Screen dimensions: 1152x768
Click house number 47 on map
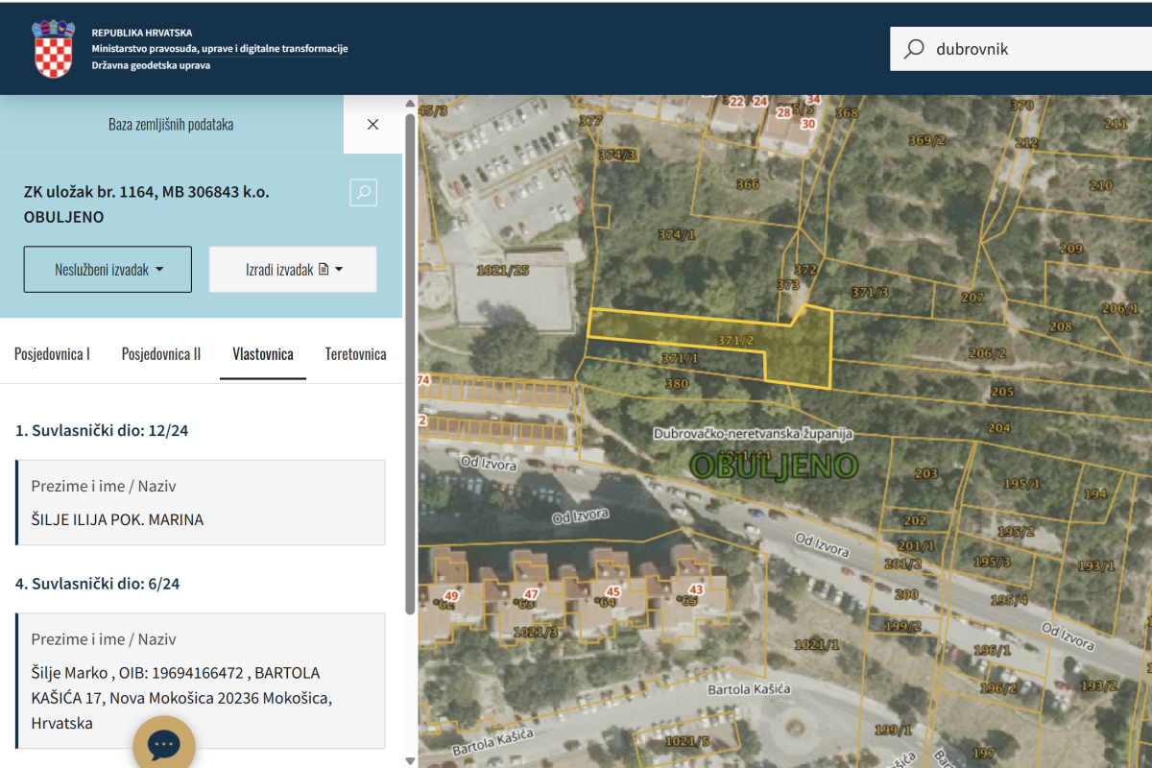pos(531,593)
